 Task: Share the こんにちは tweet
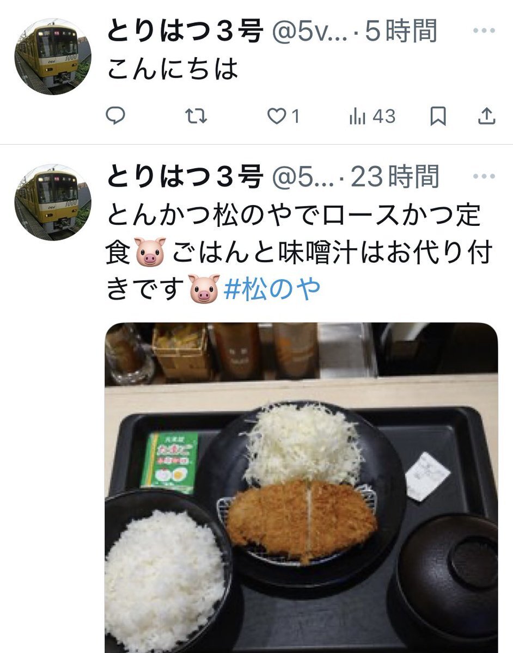tap(486, 116)
